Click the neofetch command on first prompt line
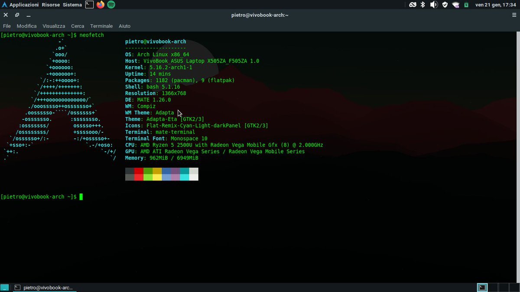Image resolution: width=520 pixels, height=292 pixels. pyautogui.click(x=92, y=35)
